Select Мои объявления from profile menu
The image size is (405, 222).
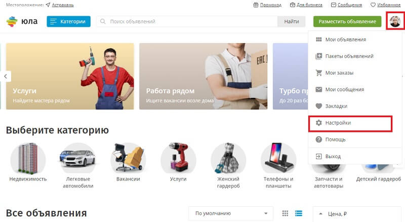pos(355,40)
